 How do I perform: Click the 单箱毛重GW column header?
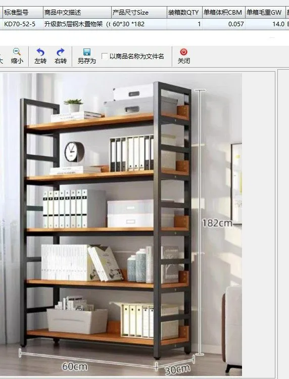pos(266,12)
